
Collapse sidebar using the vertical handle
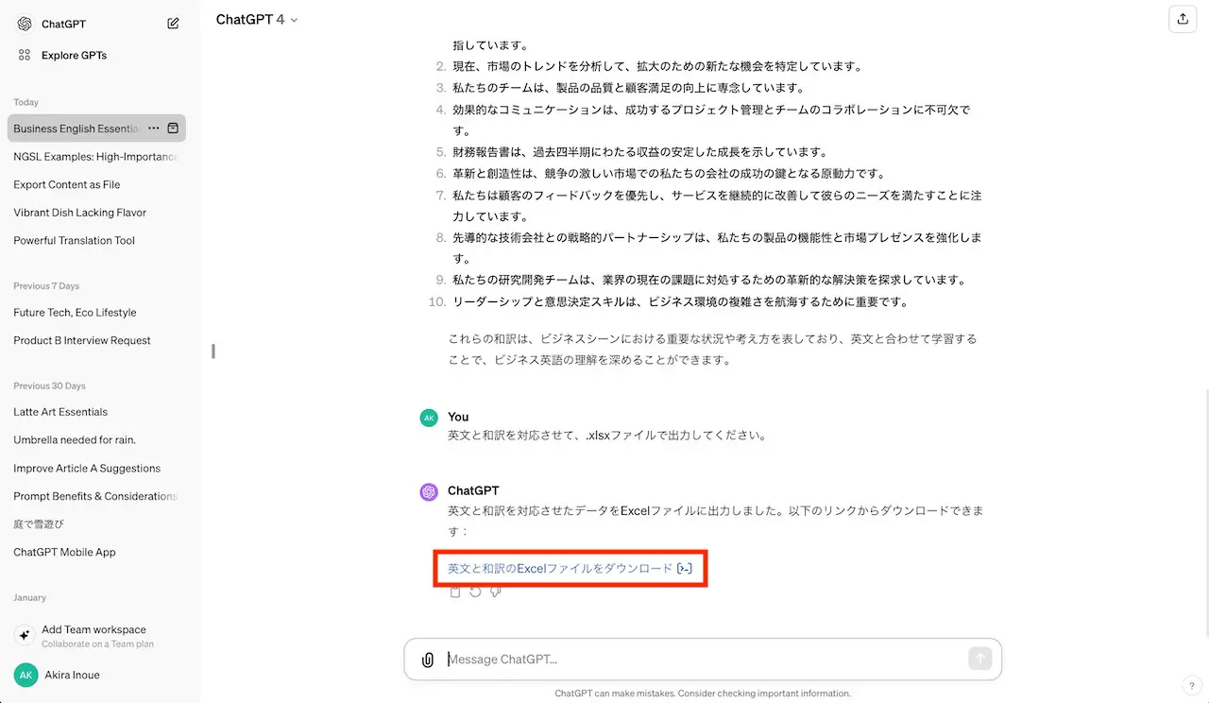(213, 351)
